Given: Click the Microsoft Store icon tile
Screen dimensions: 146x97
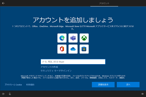Looking at the screenshot, I should (x=84, y=49).
